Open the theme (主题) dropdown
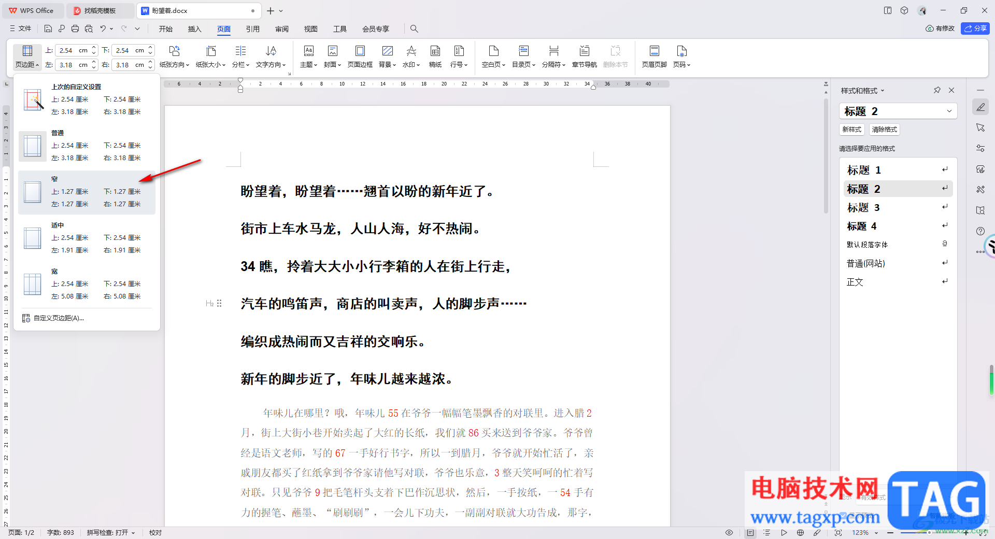The height and width of the screenshot is (539, 995). click(x=308, y=56)
